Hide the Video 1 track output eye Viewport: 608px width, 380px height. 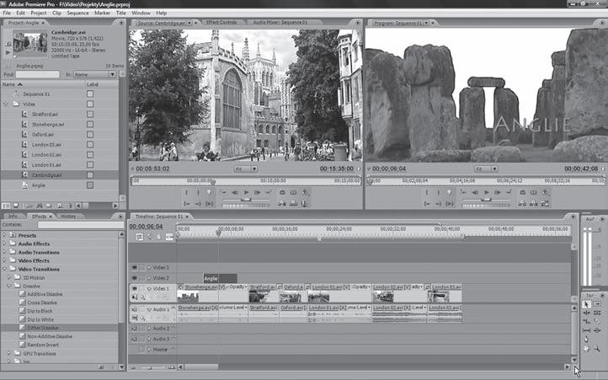(x=134, y=289)
